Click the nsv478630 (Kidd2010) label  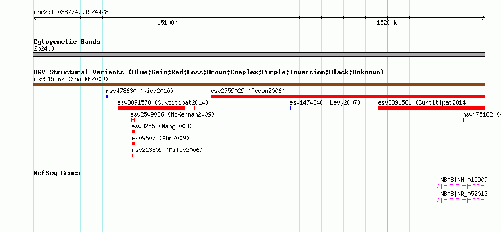click(140, 91)
